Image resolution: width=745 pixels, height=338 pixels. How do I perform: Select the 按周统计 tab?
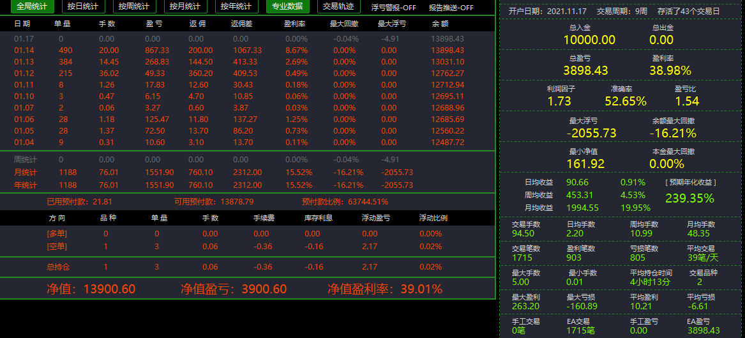tap(134, 6)
